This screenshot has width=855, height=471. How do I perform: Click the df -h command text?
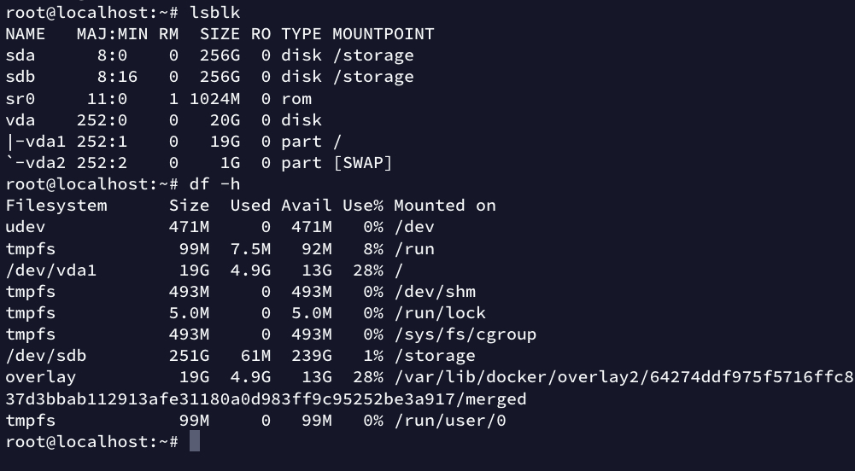[x=215, y=184]
